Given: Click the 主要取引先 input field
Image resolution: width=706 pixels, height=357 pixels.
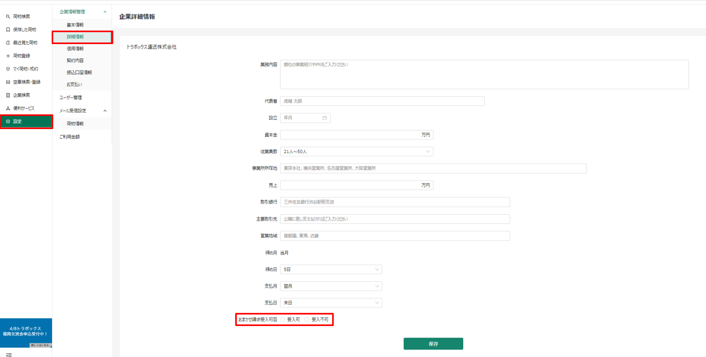Looking at the screenshot, I should (x=395, y=219).
